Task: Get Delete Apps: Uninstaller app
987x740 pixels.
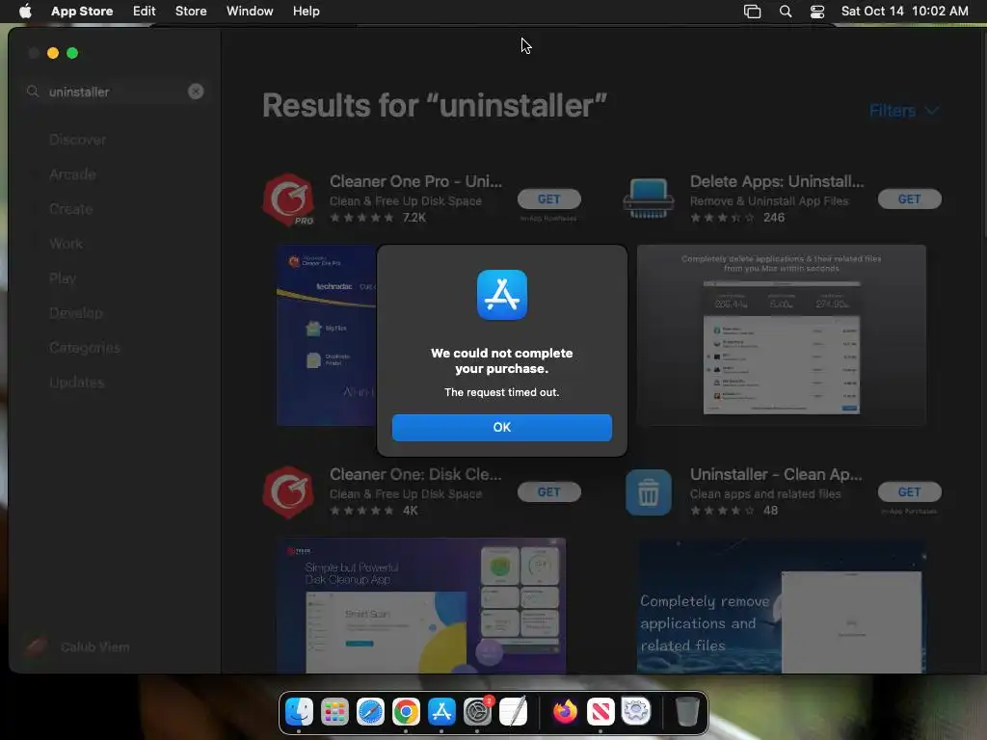Action: pyautogui.click(x=910, y=198)
